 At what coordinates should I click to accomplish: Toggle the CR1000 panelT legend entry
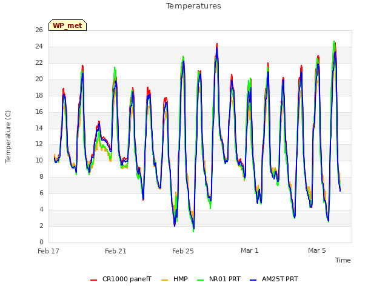tap(121, 279)
